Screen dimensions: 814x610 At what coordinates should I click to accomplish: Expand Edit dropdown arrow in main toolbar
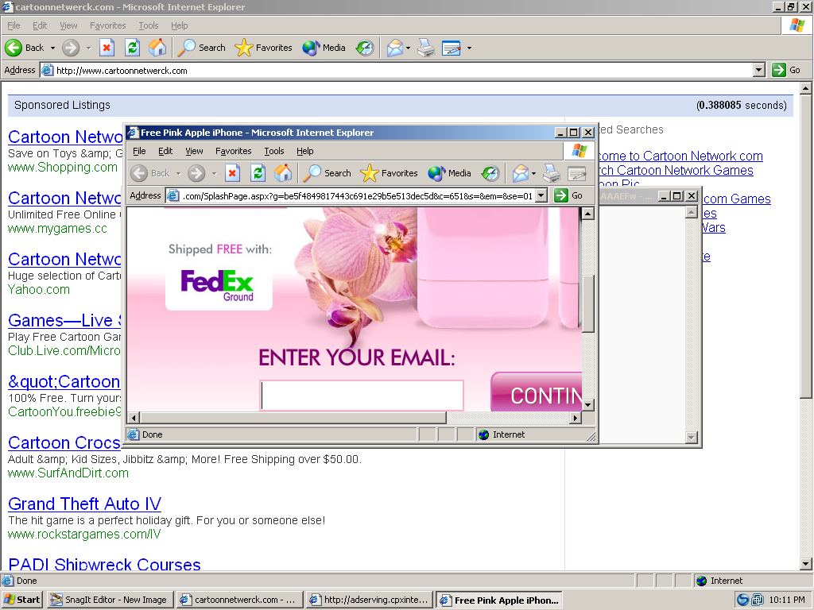coord(469,48)
